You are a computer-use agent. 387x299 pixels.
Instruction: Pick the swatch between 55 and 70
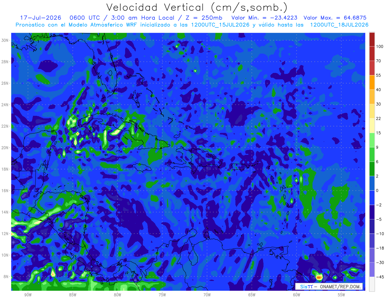[x=372, y=68]
